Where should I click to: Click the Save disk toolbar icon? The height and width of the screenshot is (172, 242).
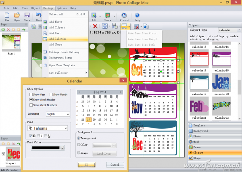click(x=27, y=15)
